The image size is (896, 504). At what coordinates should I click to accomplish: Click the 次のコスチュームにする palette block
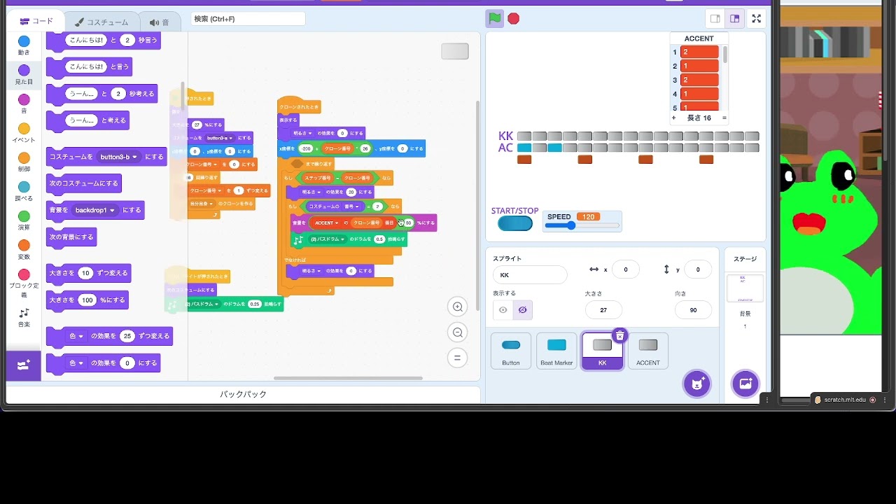tap(83, 183)
